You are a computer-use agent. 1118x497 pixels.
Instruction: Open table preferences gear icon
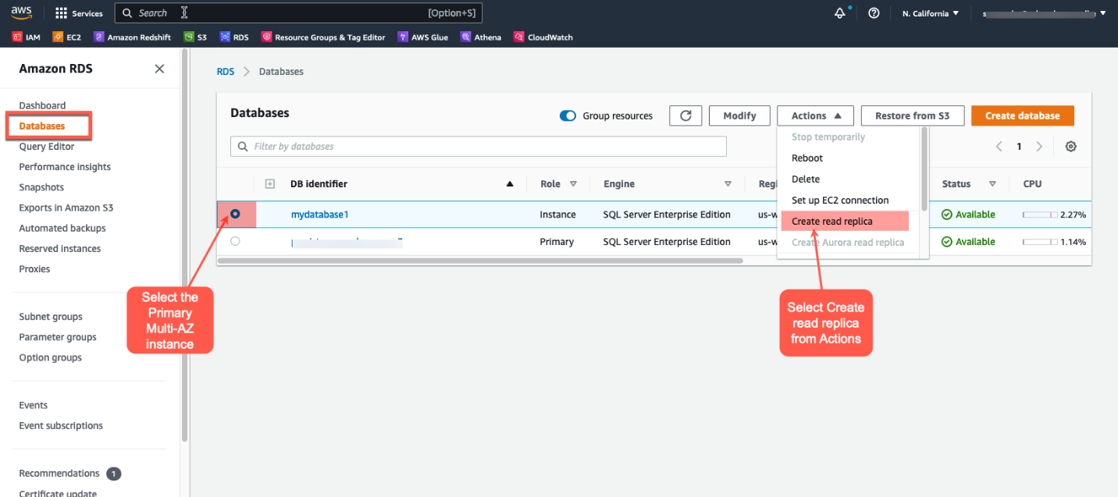tap(1070, 147)
